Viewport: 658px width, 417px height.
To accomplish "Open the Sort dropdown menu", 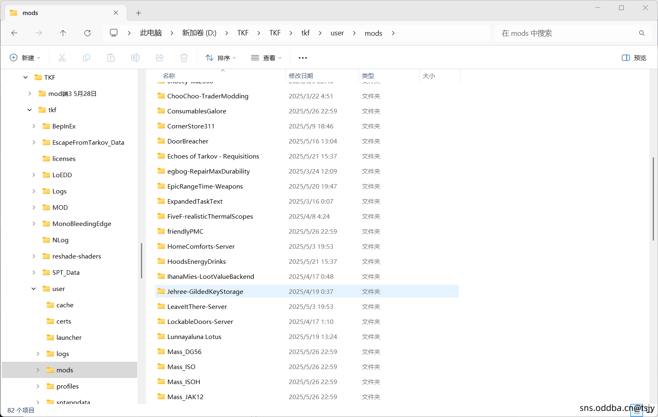I will pyautogui.click(x=221, y=58).
